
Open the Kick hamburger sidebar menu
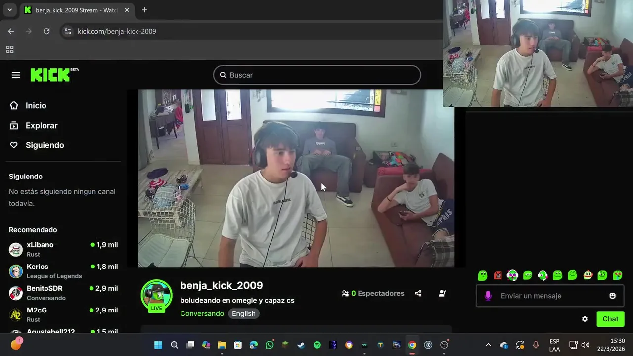click(16, 75)
